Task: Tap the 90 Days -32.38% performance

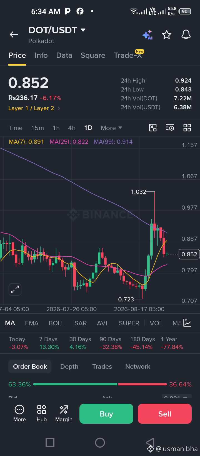Action: [111, 343]
